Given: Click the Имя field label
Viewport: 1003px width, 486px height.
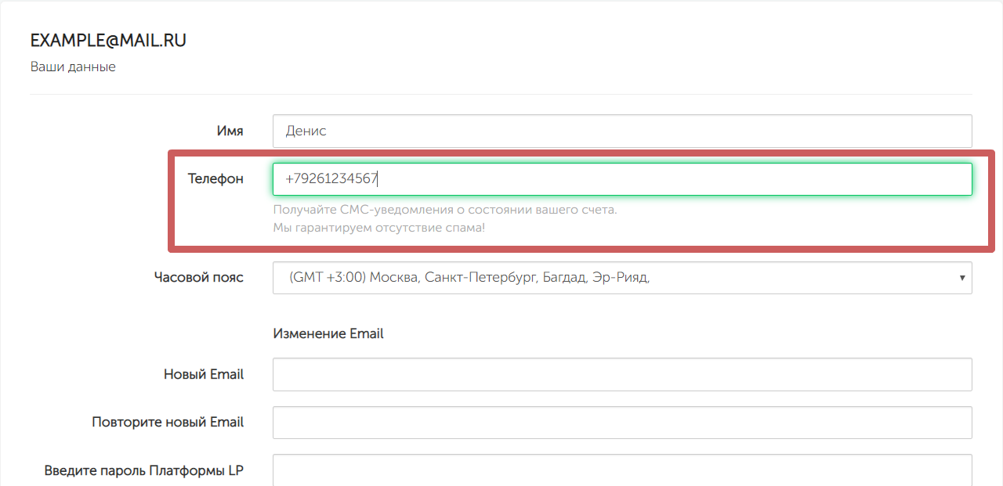Looking at the screenshot, I should click(x=230, y=131).
